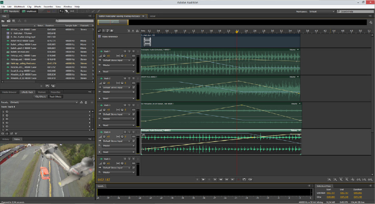Viewport: 375px width, 204px height.
Task: Show the Effects (fx) track controls
Action: click(x=103, y=31)
